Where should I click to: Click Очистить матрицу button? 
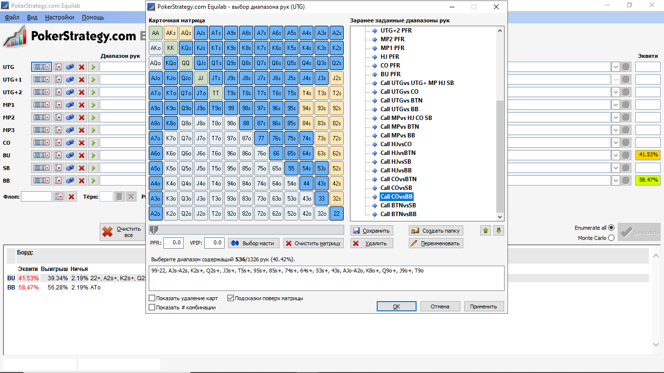(x=314, y=243)
